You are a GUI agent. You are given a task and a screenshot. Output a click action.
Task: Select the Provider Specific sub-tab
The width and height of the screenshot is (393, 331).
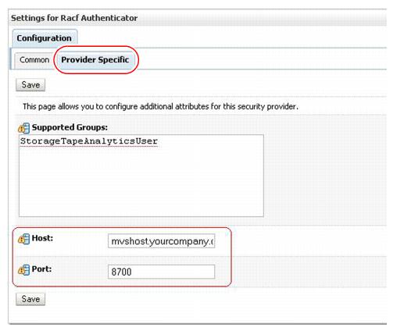click(x=95, y=60)
